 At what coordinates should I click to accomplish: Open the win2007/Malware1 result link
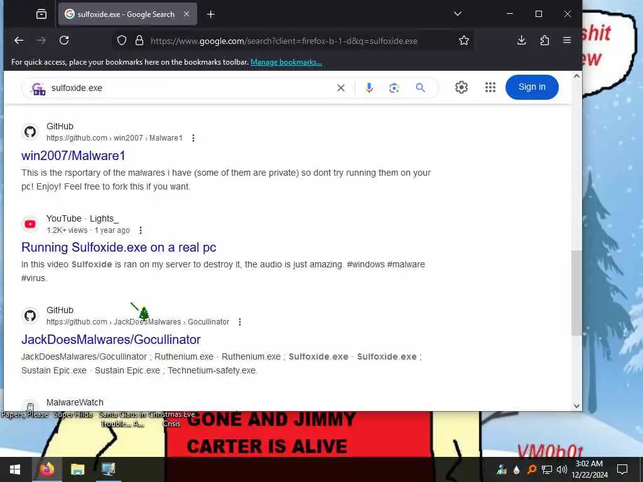[x=73, y=156]
